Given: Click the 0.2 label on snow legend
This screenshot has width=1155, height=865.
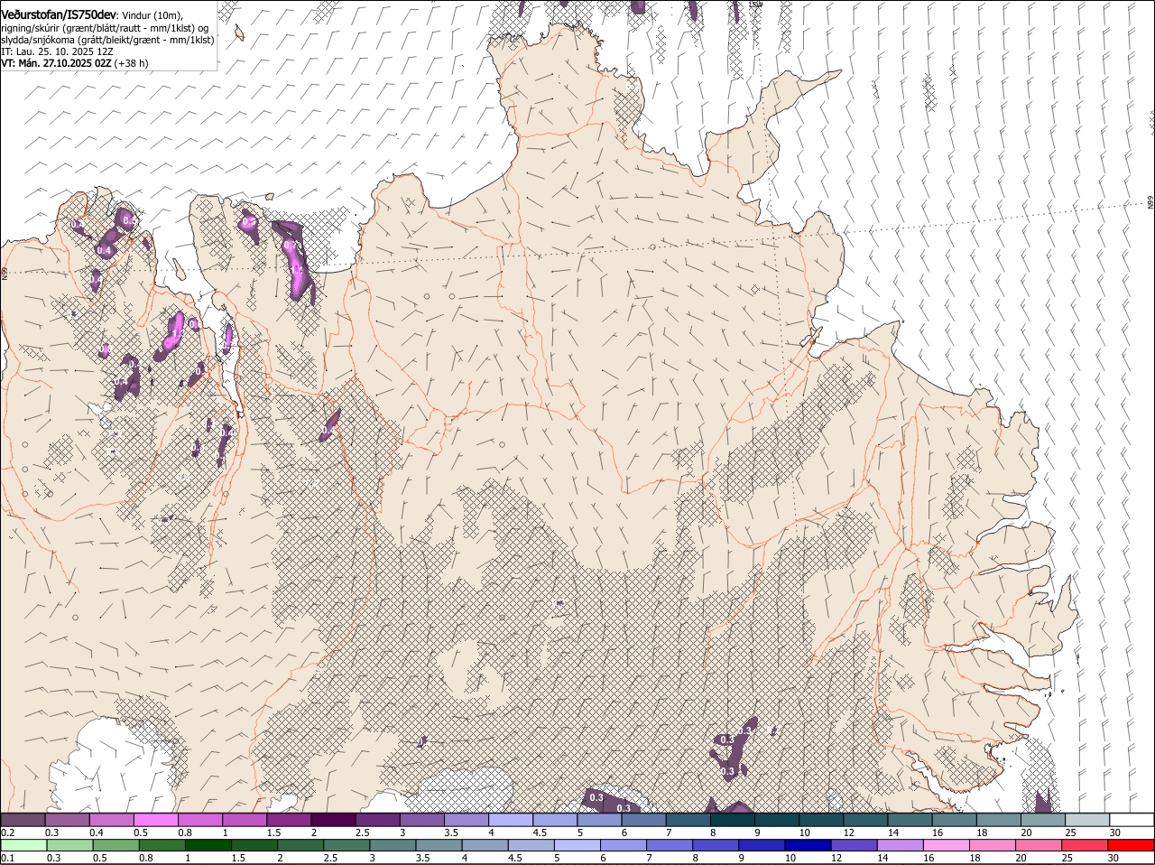Looking at the screenshot, I should tap(8, 832).
